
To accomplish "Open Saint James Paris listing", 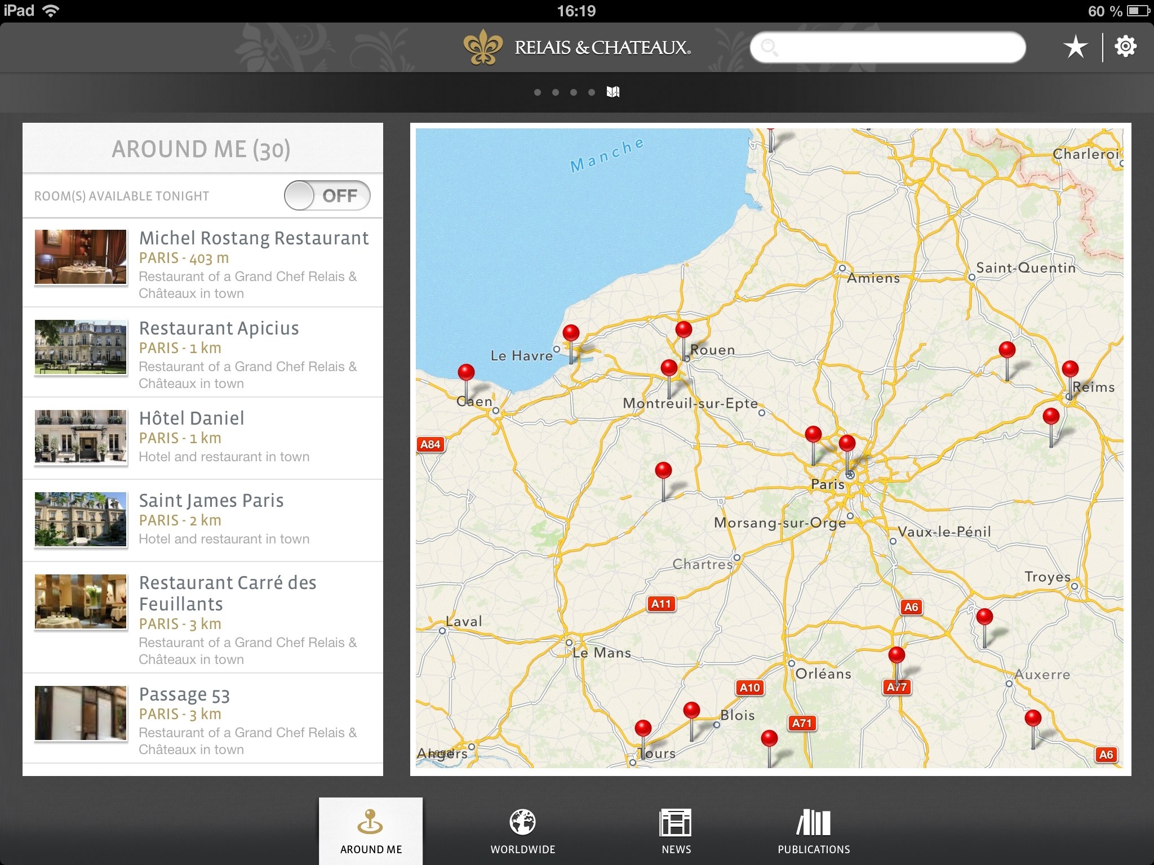I will (203, 521).
